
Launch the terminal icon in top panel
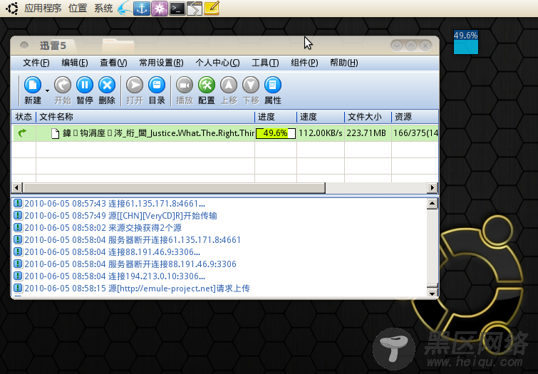coord(177,9)
